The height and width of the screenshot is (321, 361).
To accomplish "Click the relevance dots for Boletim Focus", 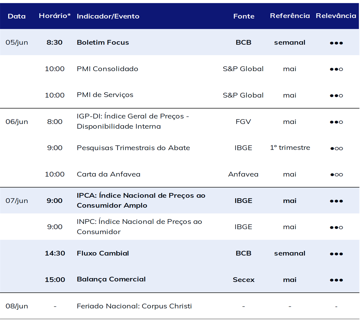I will pyautogui.click(x=336, y=43).
